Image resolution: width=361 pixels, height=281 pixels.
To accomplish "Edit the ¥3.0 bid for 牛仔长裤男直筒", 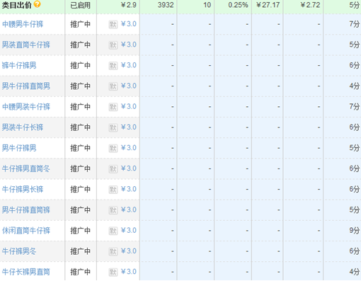I will [129, 272].
